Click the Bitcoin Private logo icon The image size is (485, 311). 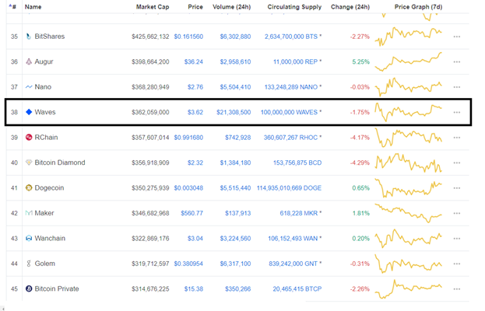[29, 288]
